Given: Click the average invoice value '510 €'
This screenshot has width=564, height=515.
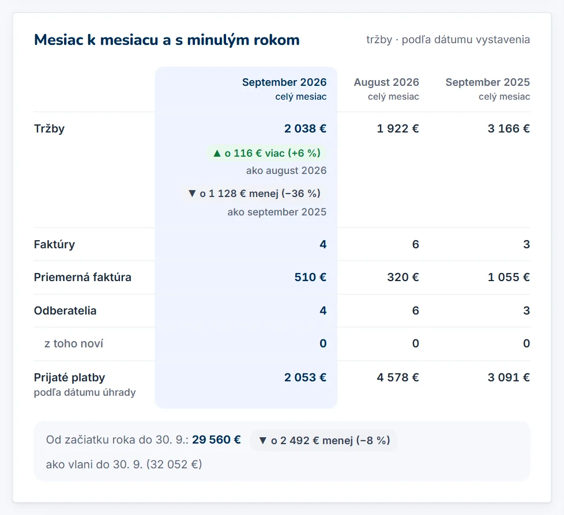Looking at the screenshot, I should click(310, 278).
